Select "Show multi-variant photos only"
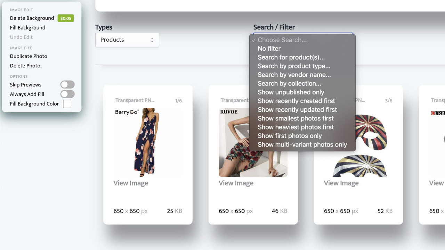Image resolution: width=445 pixels, height=250 pixels. (302, 144)
